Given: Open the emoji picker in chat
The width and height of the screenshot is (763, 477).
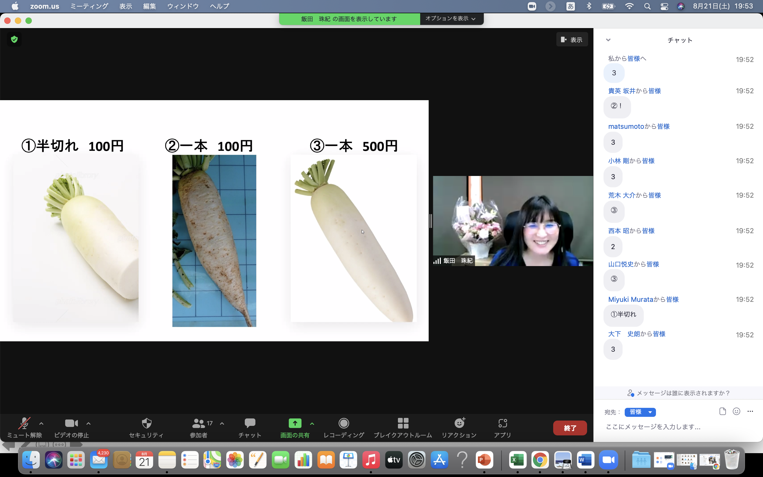Looking at the screenshot, I should tap(736, 411).
